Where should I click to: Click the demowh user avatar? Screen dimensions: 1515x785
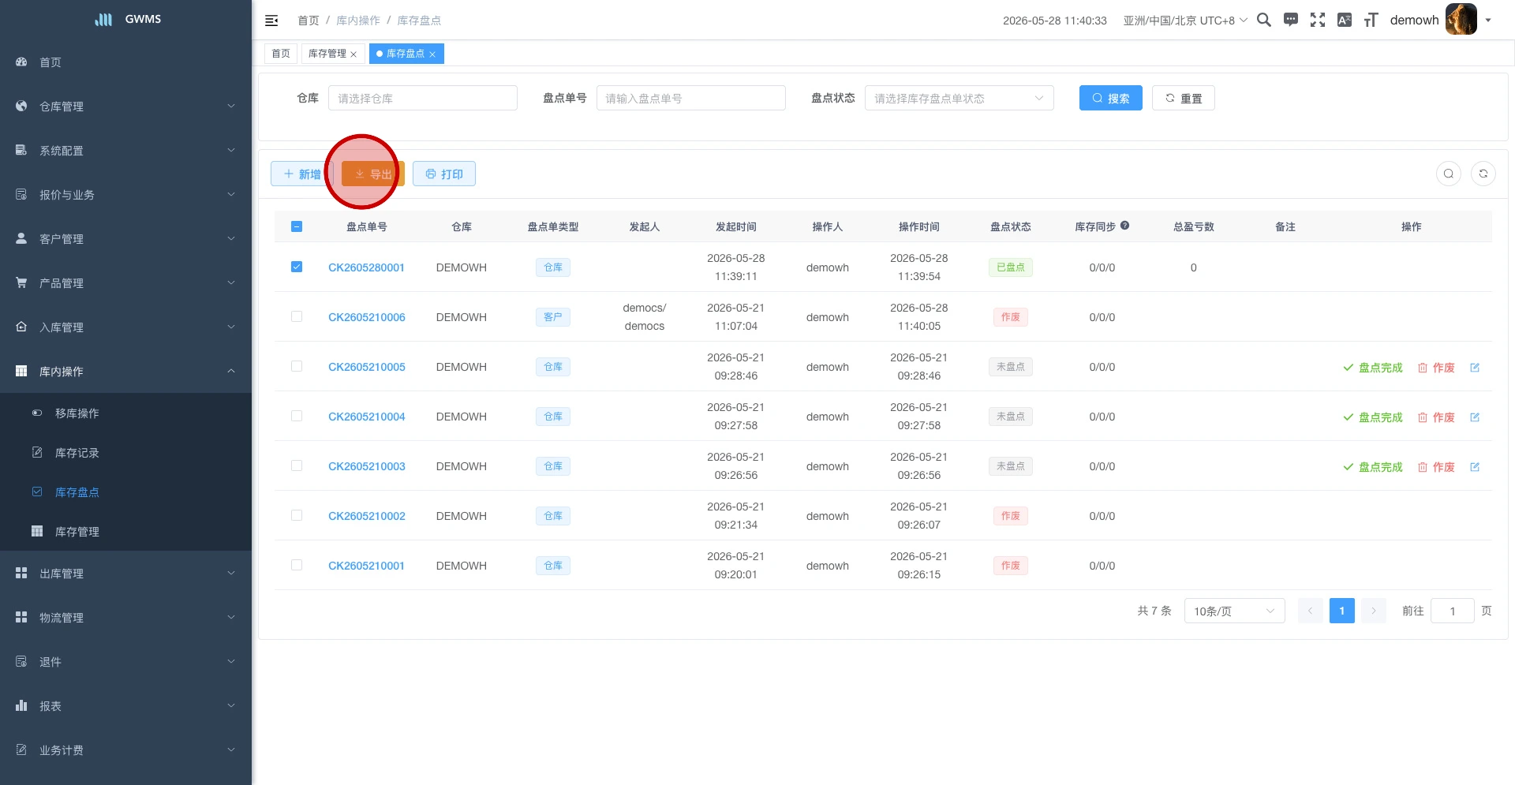coord(1461,20)
